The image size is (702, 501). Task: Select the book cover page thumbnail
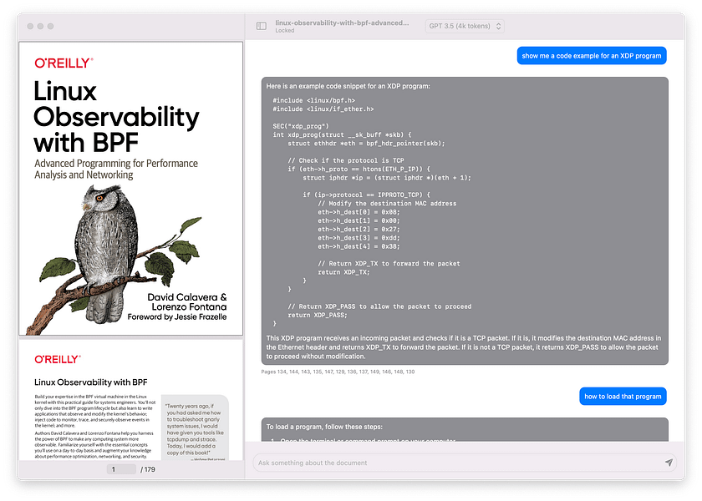tap(130, 189)
